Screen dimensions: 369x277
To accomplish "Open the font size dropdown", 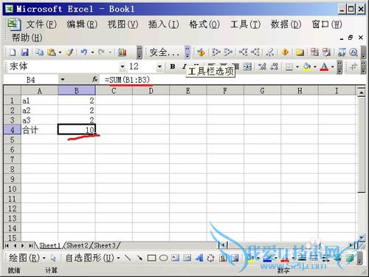I will pos(159,66).
